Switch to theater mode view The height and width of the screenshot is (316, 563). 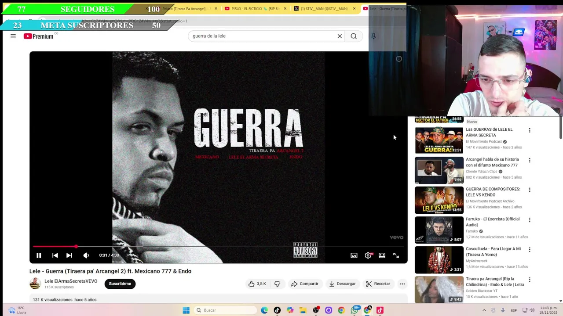coord(382,255)
